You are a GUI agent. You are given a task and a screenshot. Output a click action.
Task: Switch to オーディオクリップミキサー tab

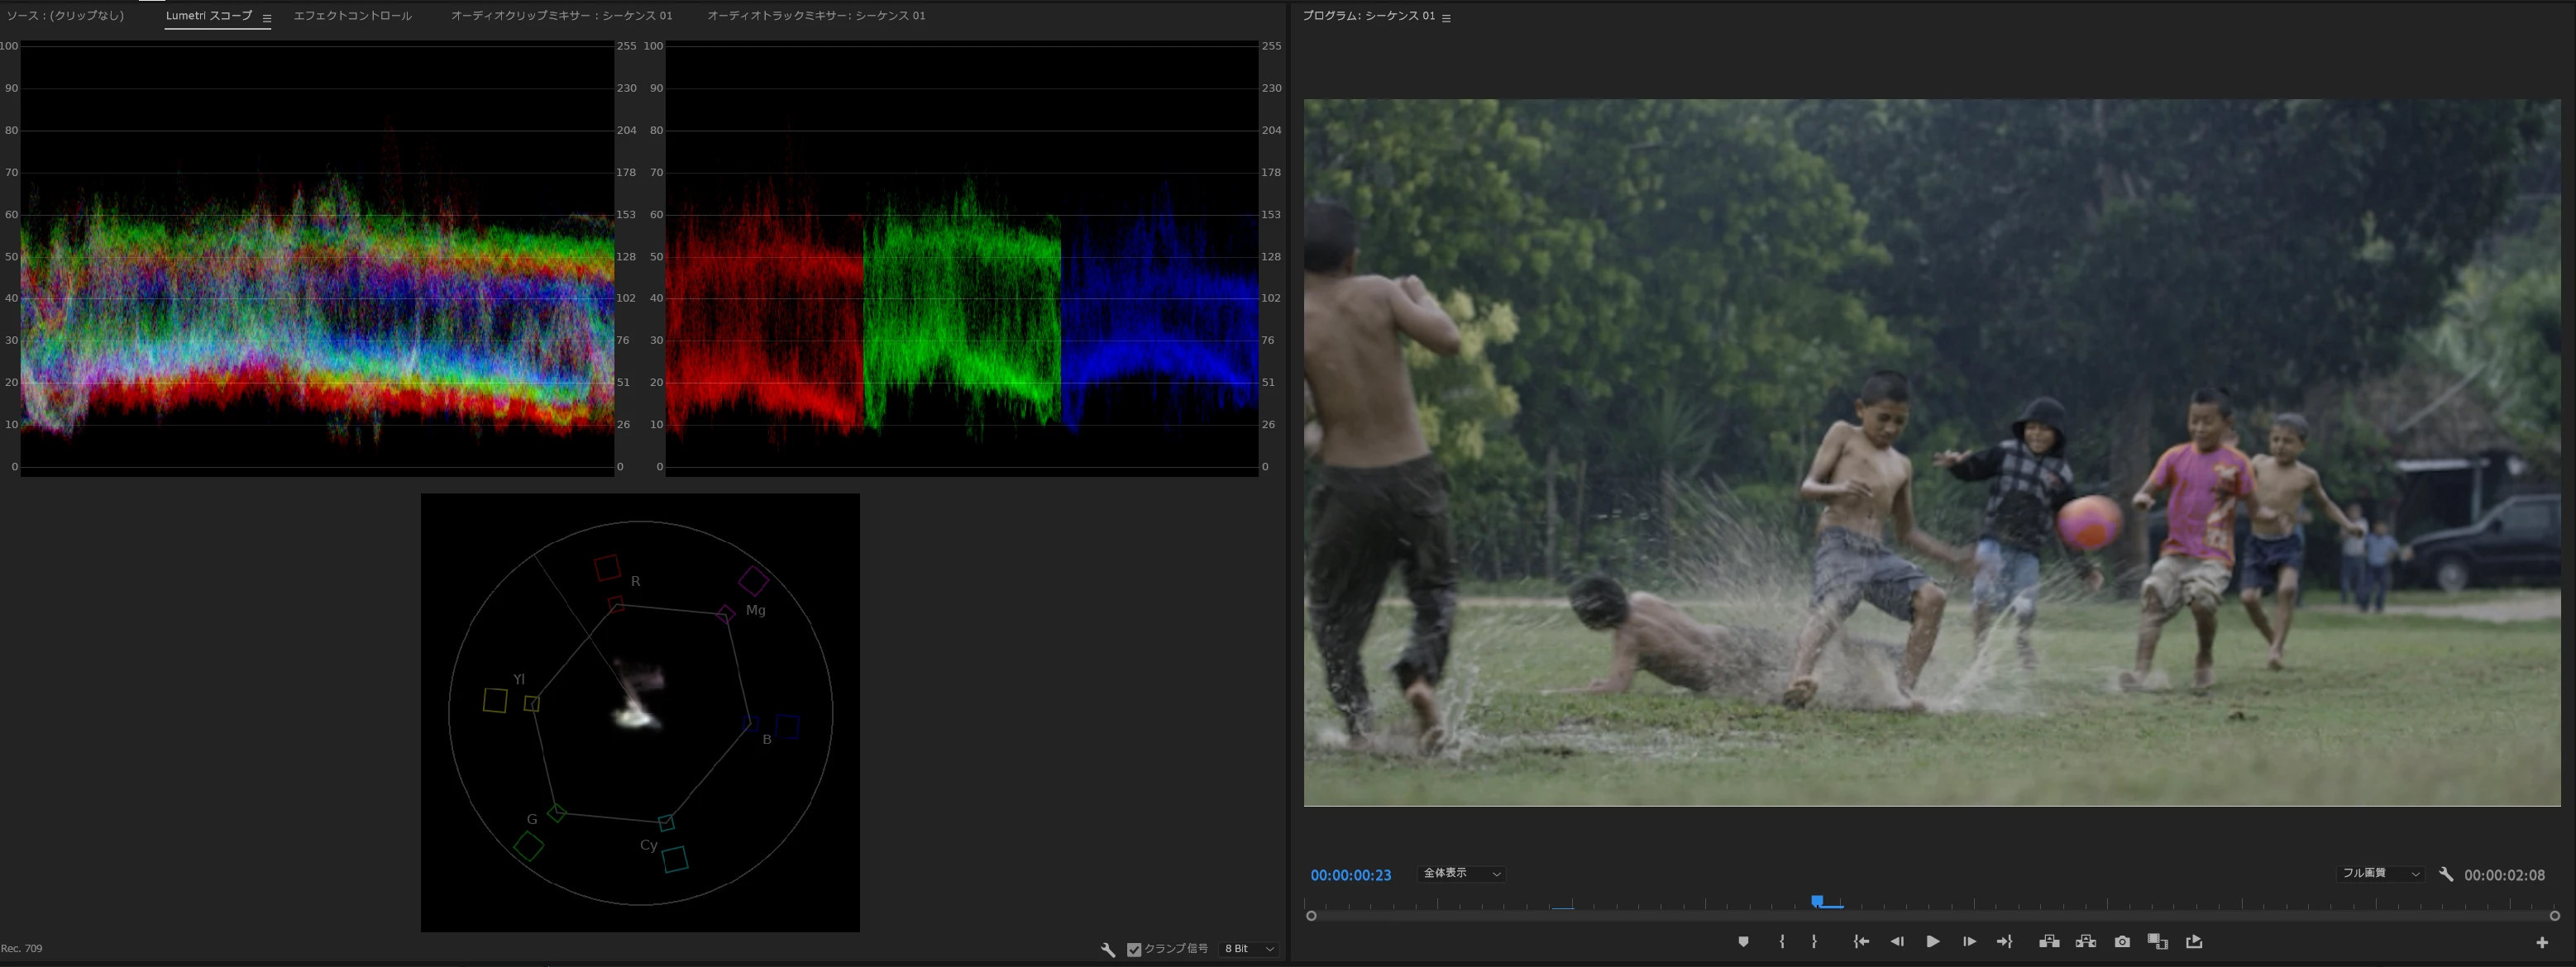(561, 16)
